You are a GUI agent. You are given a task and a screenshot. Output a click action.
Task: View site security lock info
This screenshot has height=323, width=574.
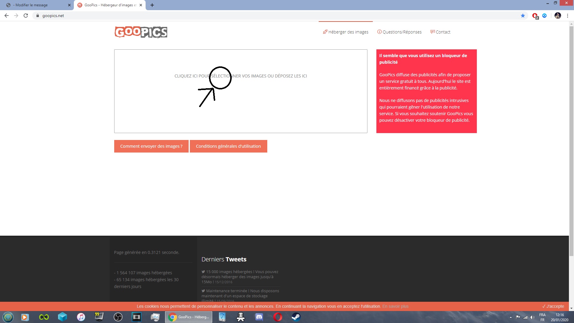tap(38, 16)
